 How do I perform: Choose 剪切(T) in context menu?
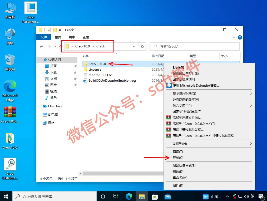(x=177, y=151)
